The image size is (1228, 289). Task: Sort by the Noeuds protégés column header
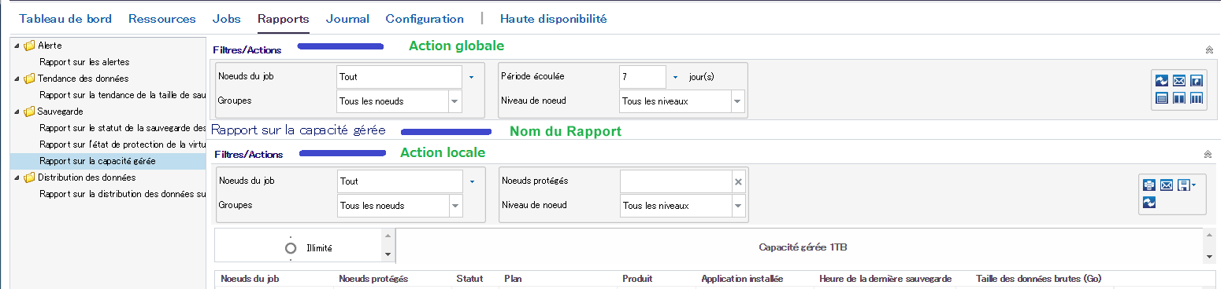coord(373,279)
